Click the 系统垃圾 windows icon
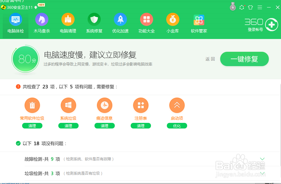 click(x=69, y=105)
